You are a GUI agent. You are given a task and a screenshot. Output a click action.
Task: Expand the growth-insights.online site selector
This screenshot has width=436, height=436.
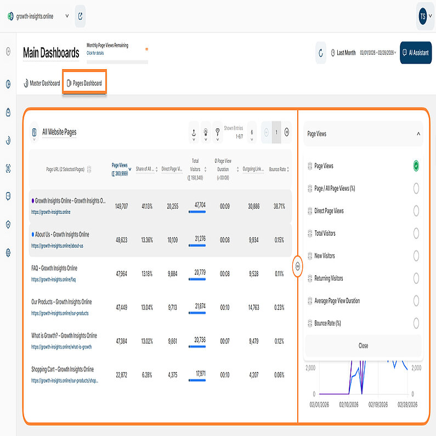point(67,16)
